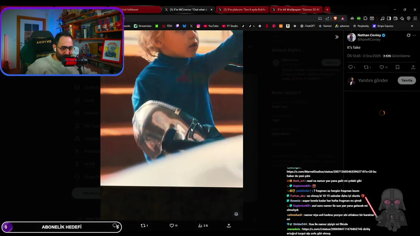Open Brave VPN shield icon

[x=409, y=18]
